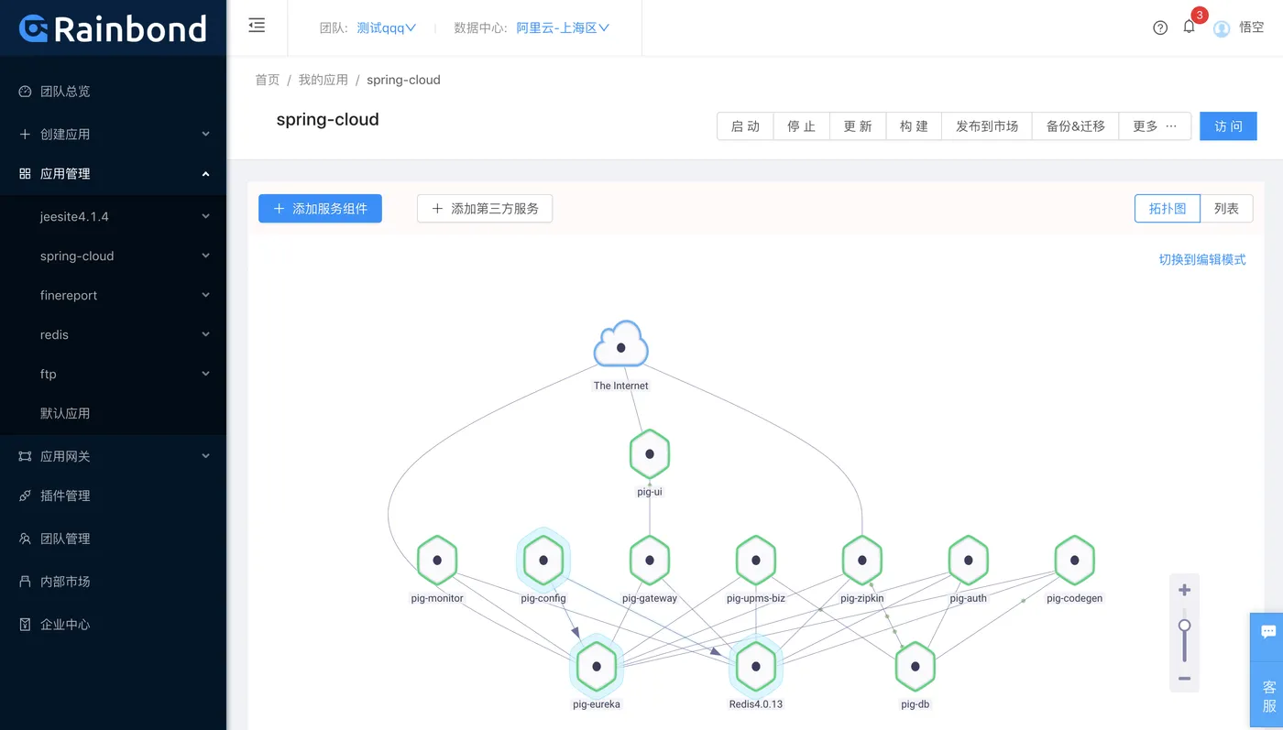Screen dimensions: 1283x730
Task: Click the spring-cloud breadcrumb text
Action: tap(403, 80)
